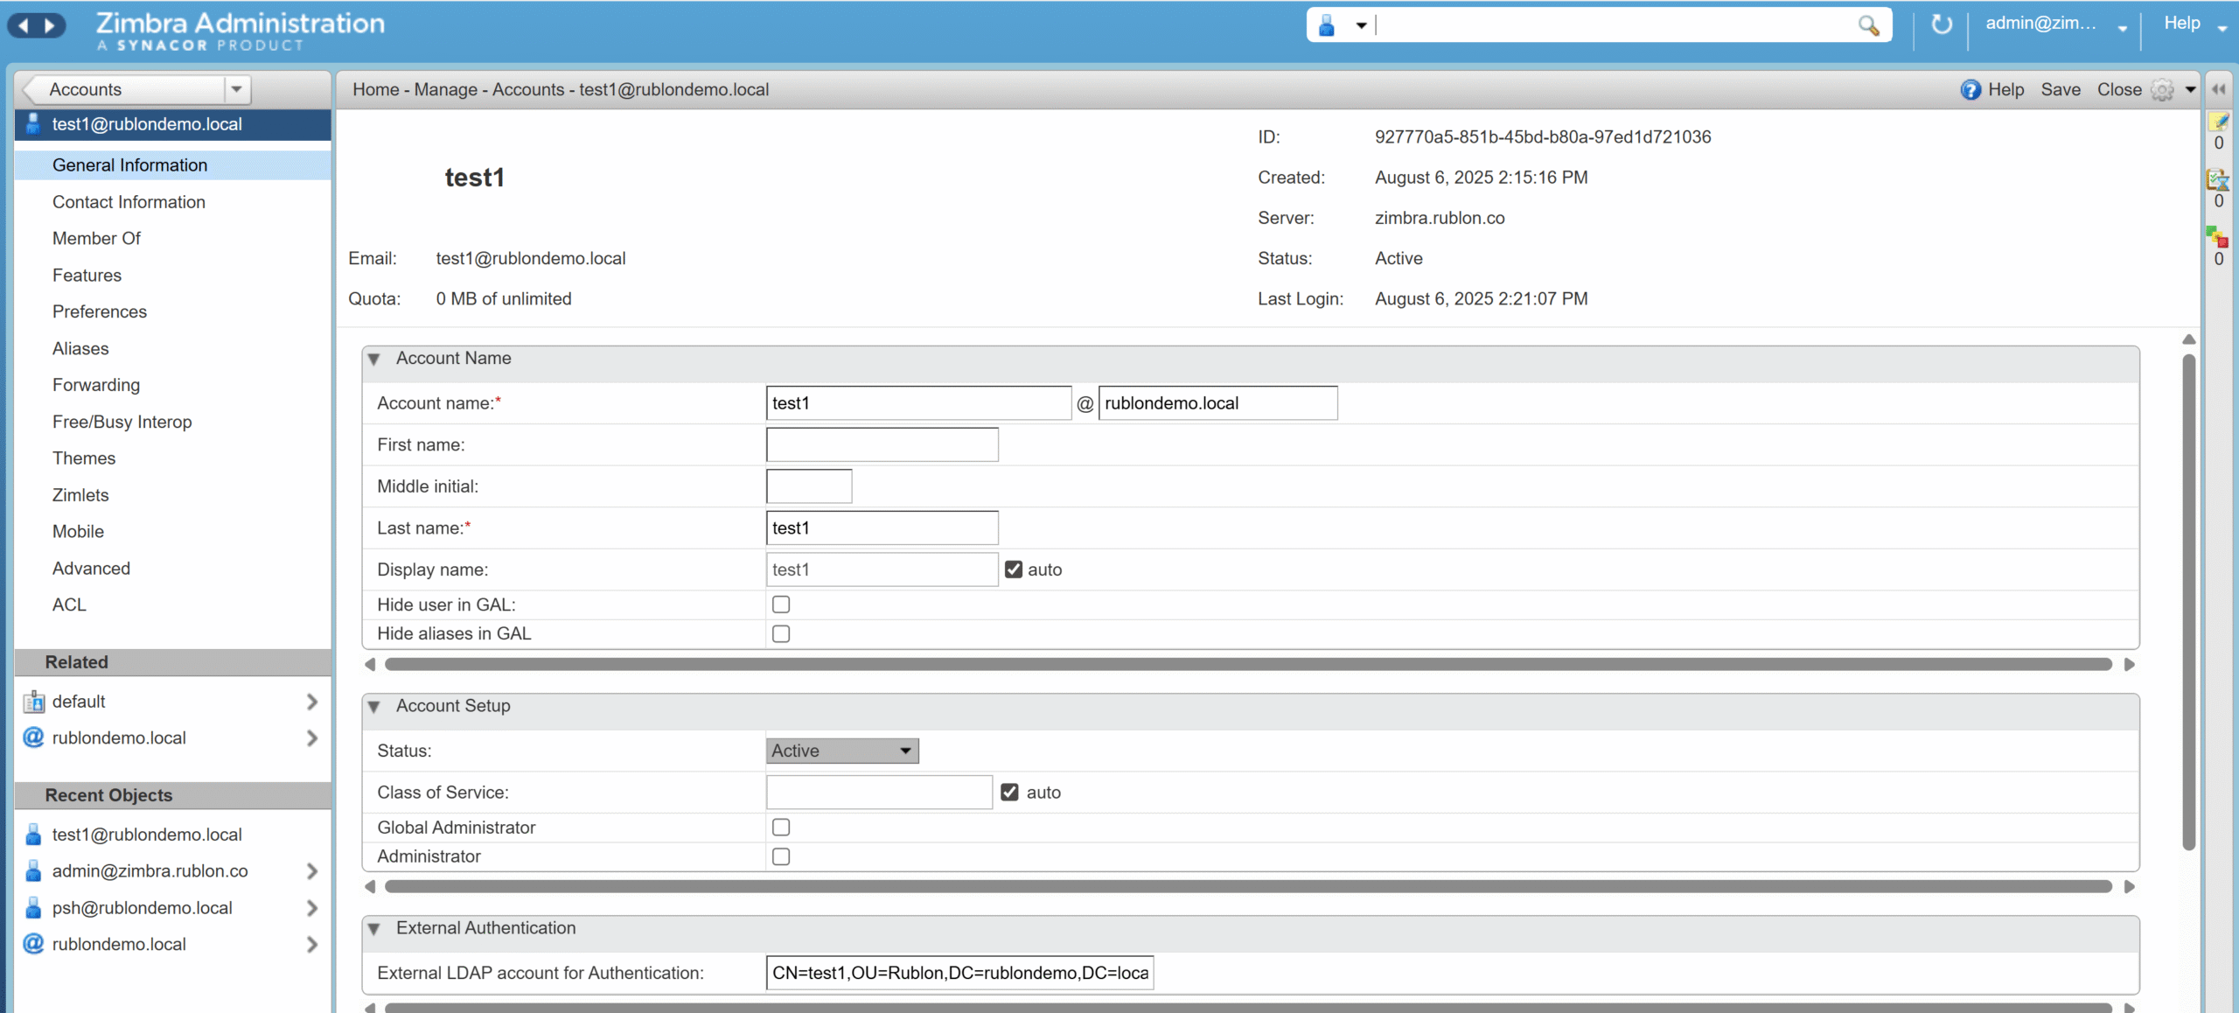
Task: Open the Status dropdown showing Active
Action: pyautogui.click(x=841, y=751)
